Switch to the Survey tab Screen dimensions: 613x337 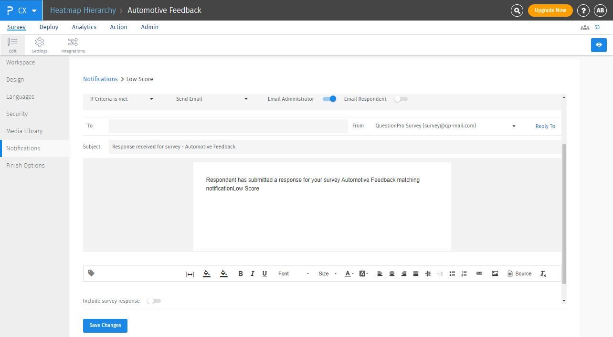[17, 27]
